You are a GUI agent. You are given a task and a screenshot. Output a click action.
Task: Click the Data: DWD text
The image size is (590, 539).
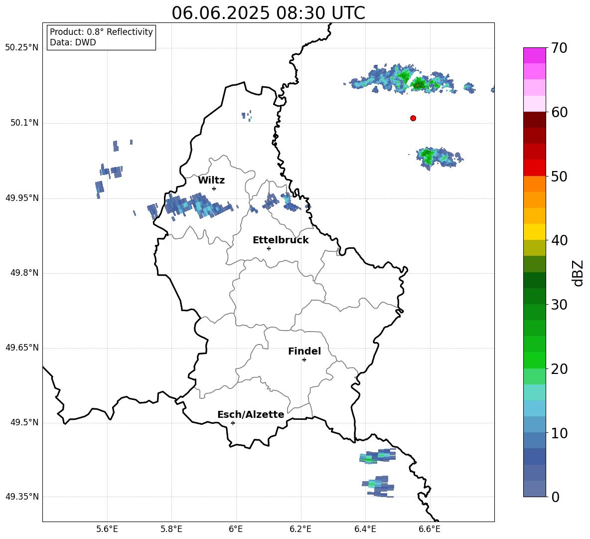point(73,42)
